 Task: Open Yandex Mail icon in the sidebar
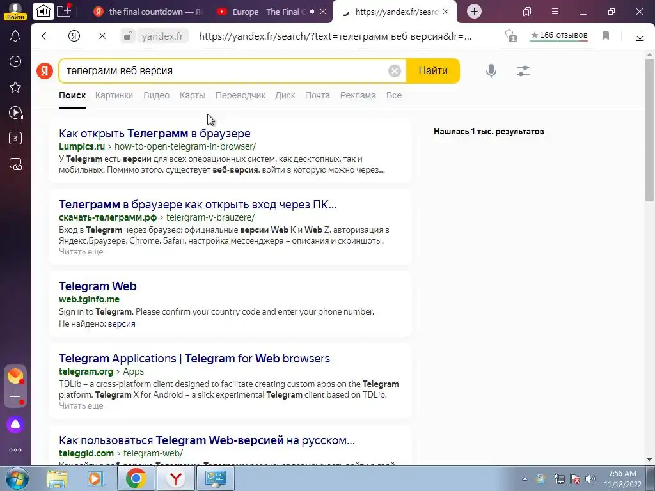tap(15, 376)
